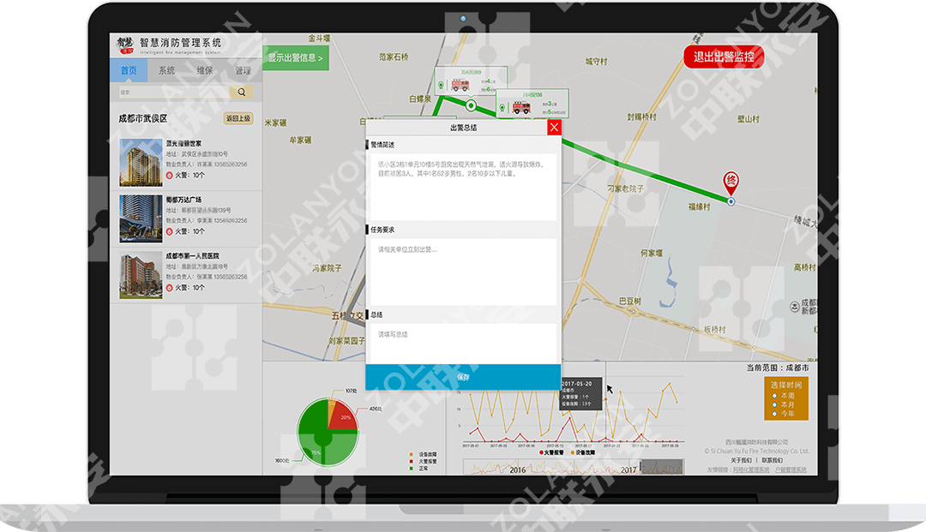Viewport: 926px width, 532px height.
Task: Close the 出警总结 dialog
Action: click(554, 128)
